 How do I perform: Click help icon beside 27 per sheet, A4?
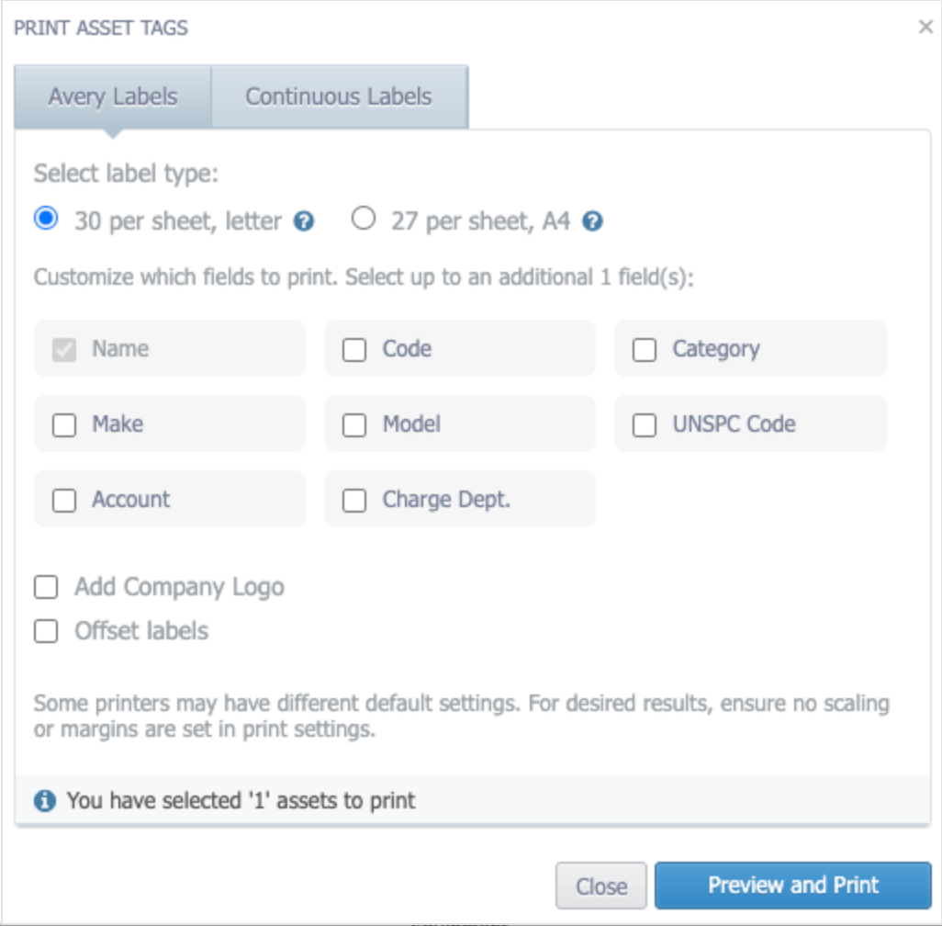[x=592, y=221]
